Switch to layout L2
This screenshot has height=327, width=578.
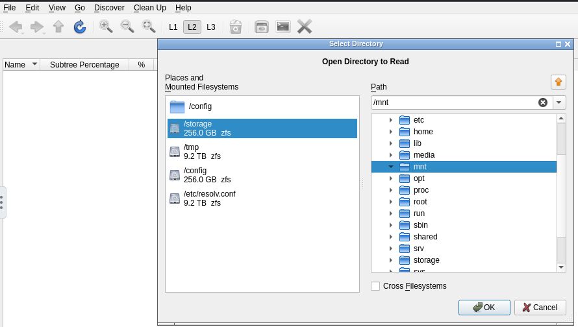192,27
